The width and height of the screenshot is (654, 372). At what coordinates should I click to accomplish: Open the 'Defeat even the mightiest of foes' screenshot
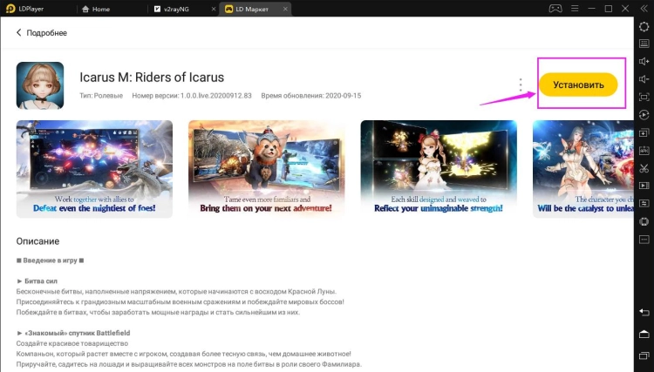(94, 169)
